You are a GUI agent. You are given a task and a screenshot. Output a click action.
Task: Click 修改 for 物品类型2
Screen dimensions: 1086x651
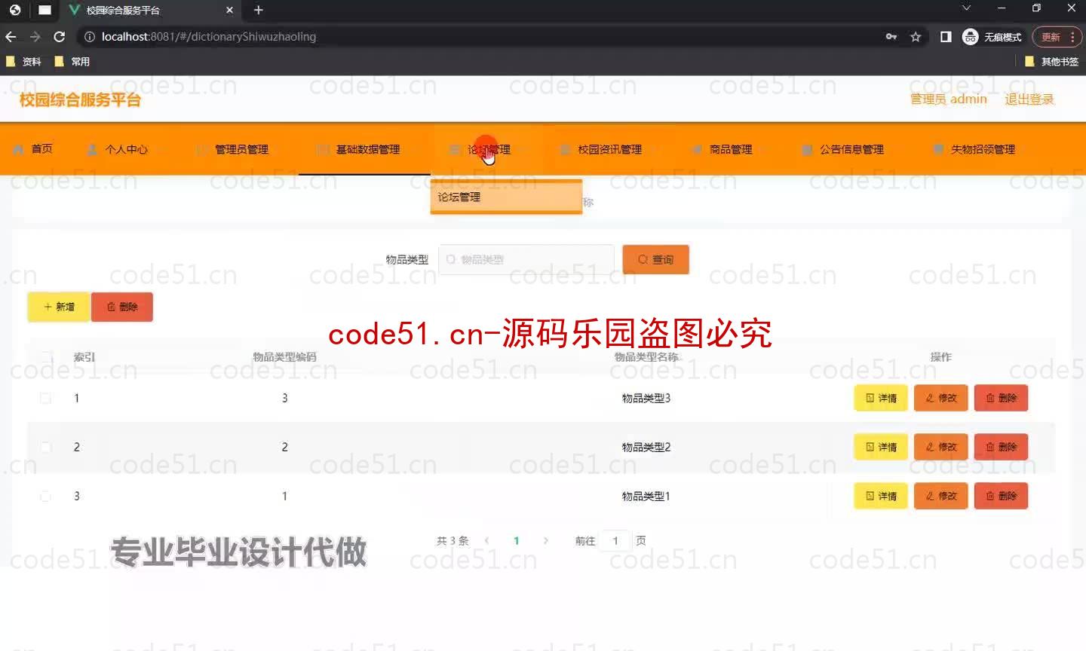pos(941,447)
